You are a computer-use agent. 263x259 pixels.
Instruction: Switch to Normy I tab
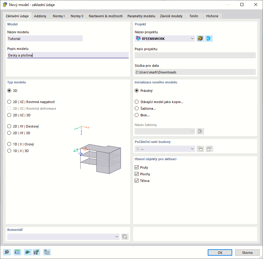(x=59, y=16)
